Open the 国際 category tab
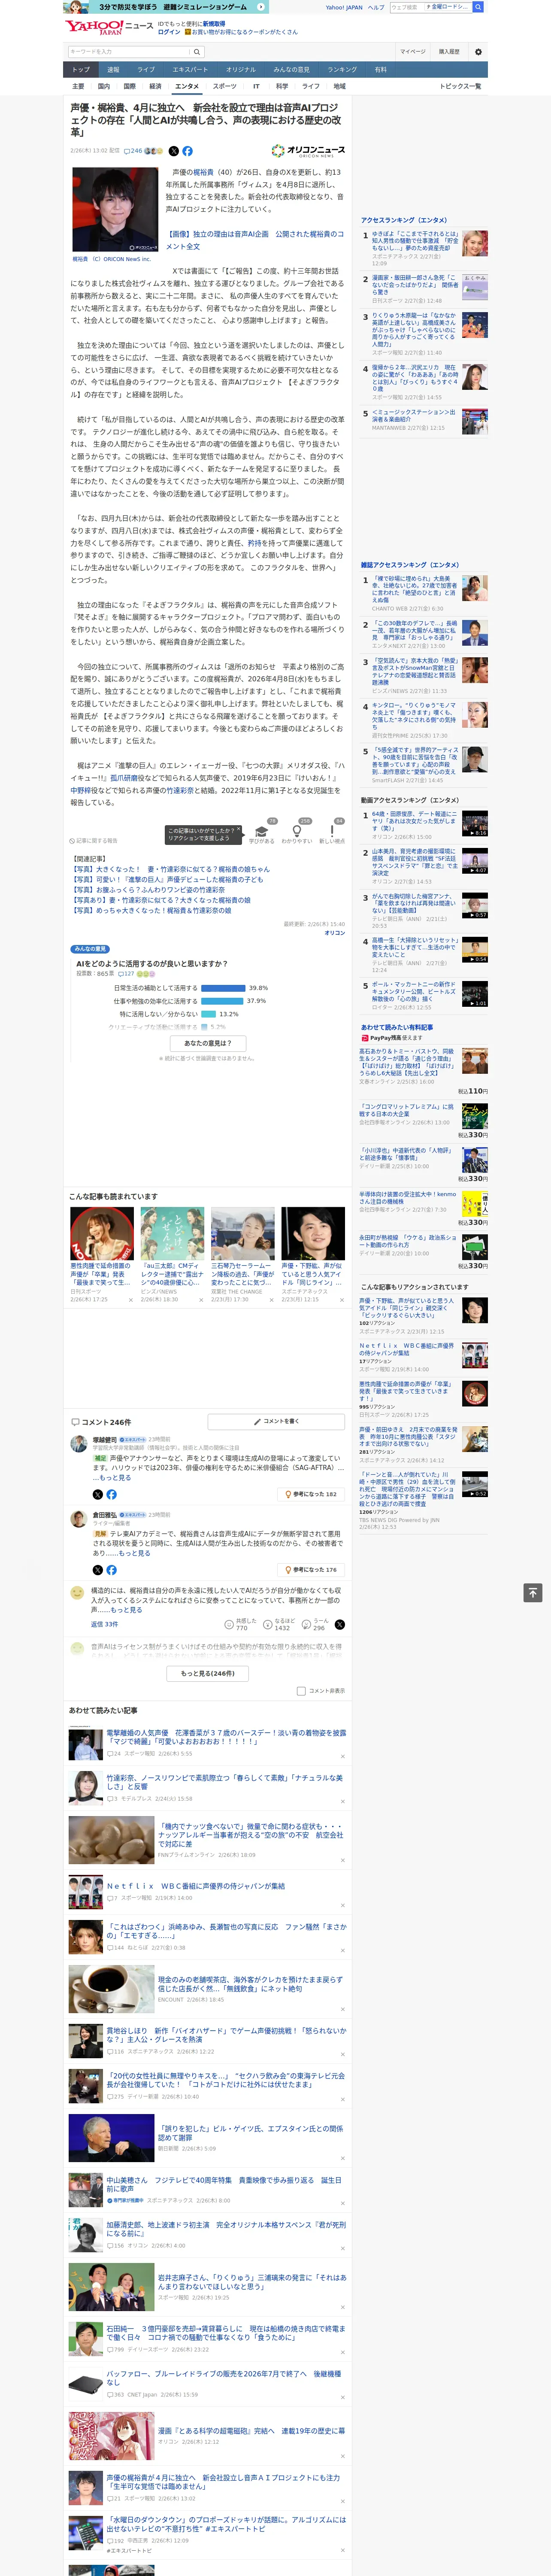The image size is (551, 2576). click(x=129, y=86)
